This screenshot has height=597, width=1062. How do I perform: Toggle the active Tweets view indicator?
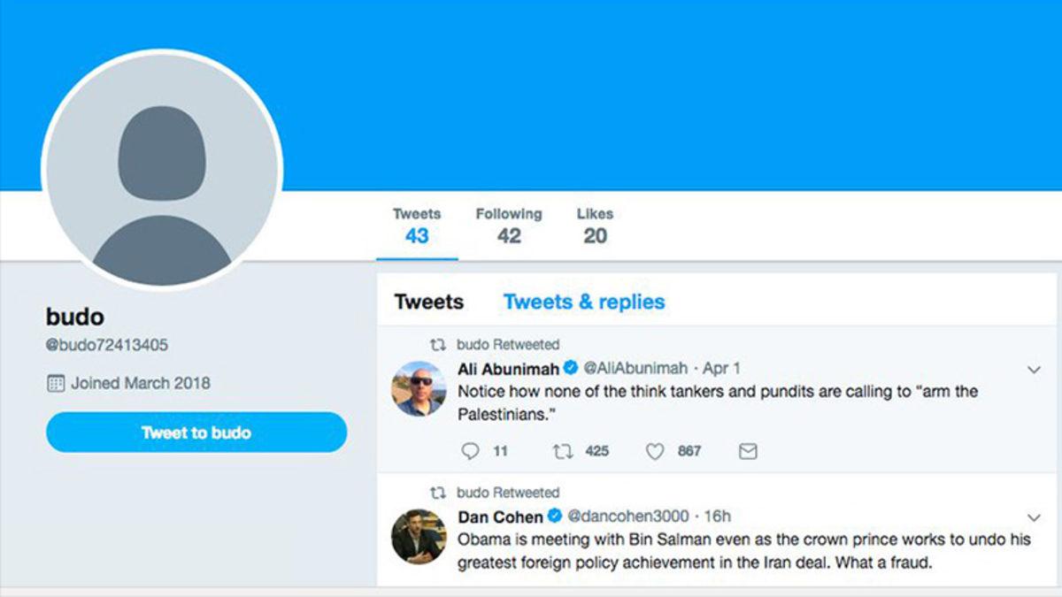(416, 226)
